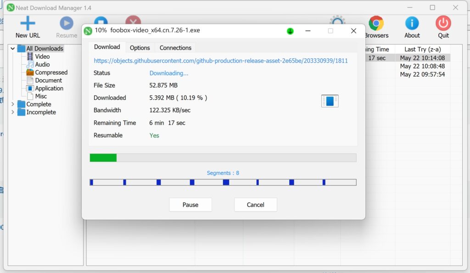
Task: Select the Audio category icon
Action: [30, 64]
